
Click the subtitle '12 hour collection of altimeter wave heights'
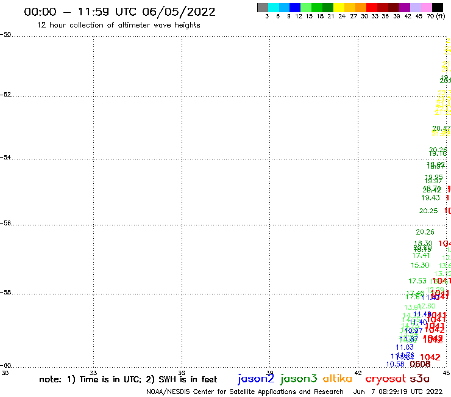coord(118,25)
